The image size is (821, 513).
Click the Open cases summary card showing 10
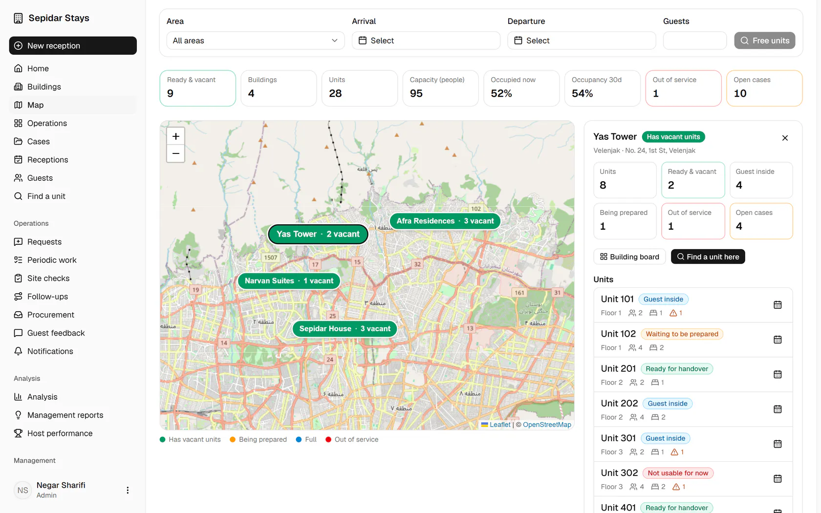click(764, 88)
